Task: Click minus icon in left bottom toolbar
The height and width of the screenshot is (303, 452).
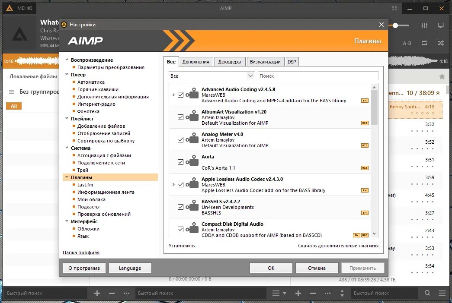Action: tap(112, 293)
